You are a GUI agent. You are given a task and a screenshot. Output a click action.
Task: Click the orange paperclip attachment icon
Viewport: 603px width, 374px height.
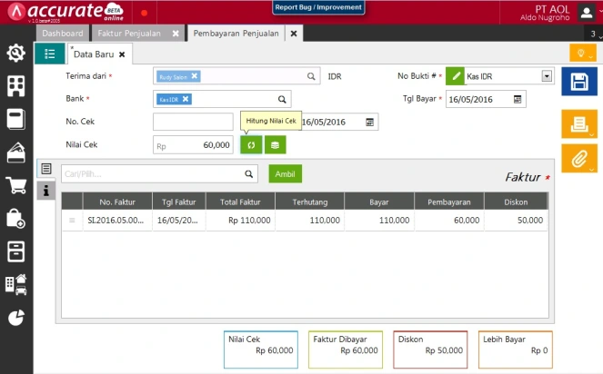pos(578,159)
